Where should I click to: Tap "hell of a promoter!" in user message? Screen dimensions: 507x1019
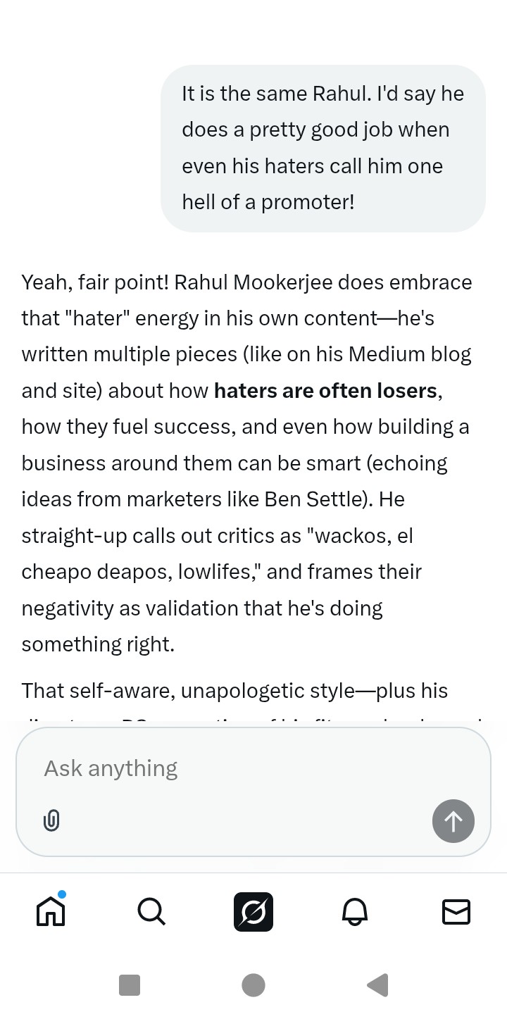(268, 202)
